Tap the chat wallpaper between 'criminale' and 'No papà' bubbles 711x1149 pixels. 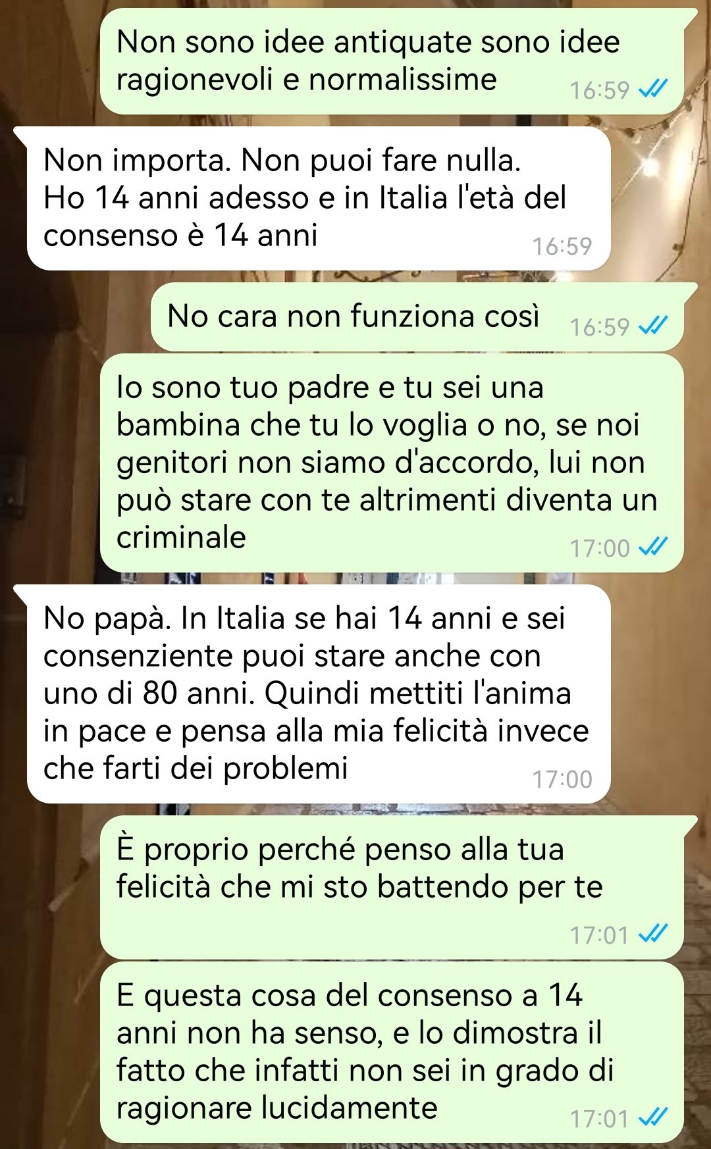355,578
